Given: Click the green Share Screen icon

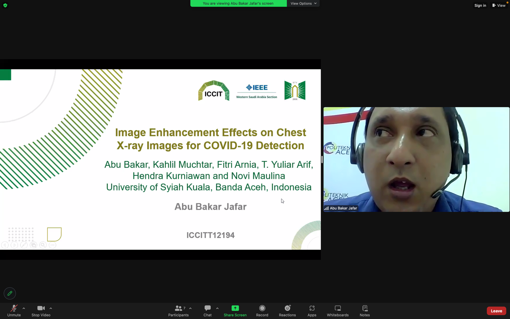Looking at the screenshot, I should (x=235, y=308).
